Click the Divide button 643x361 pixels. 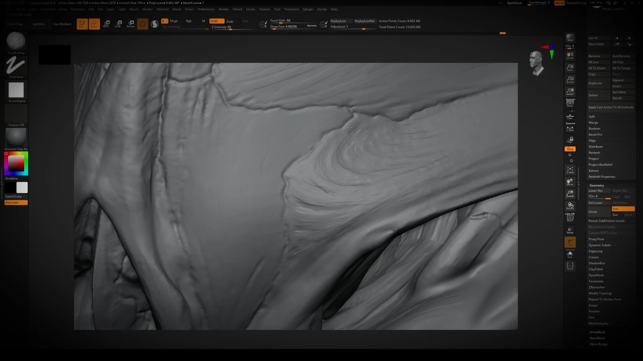[x=599, y=212]
